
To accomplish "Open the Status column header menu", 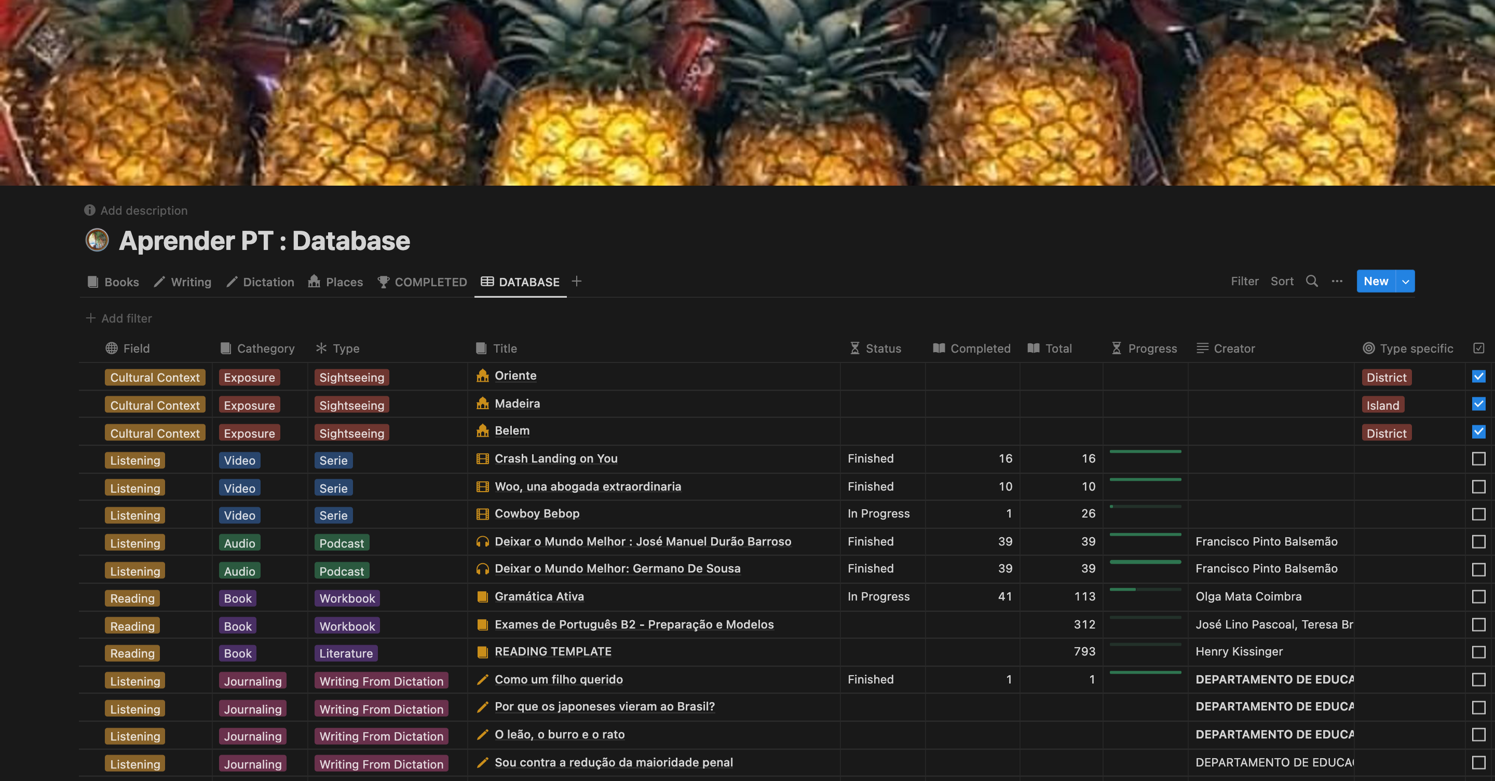I will [x=882, y=348].
